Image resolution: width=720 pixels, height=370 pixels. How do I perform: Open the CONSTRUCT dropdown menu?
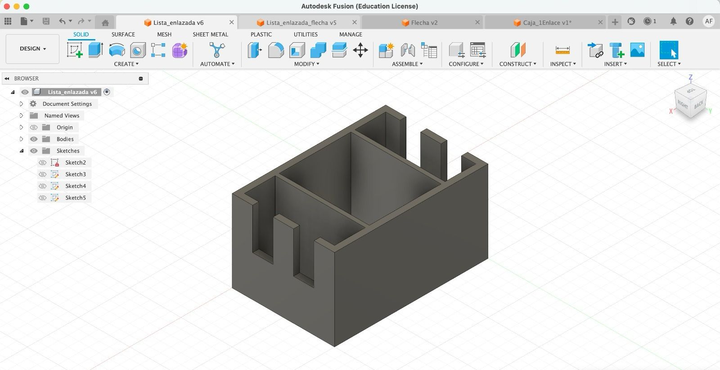(517, 64)
